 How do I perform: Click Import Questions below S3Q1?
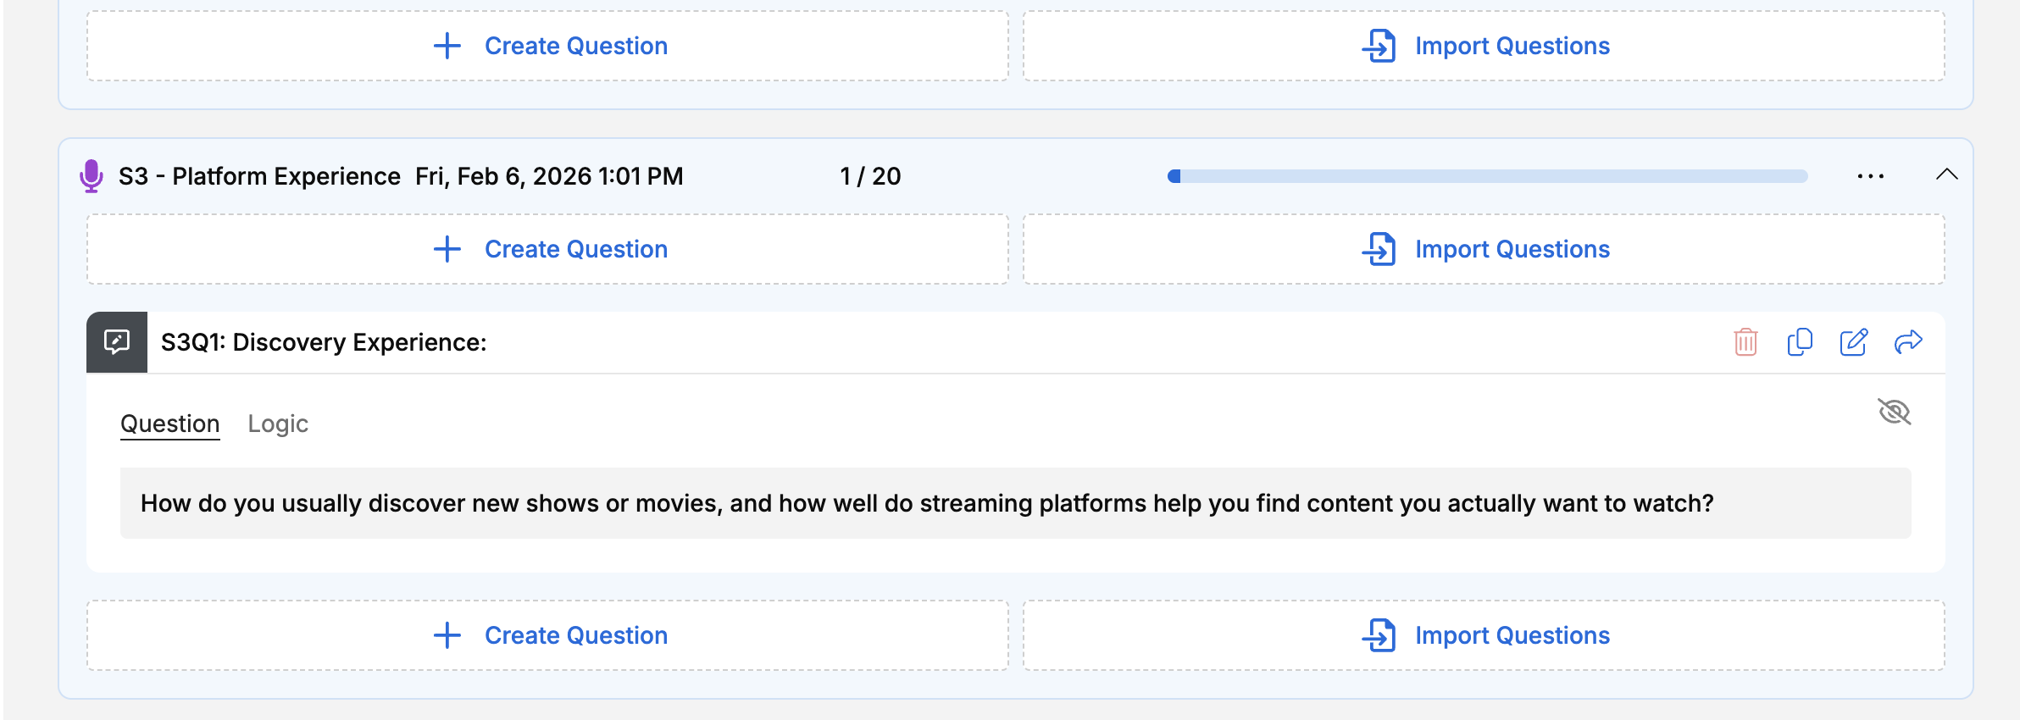[1512, 635]
